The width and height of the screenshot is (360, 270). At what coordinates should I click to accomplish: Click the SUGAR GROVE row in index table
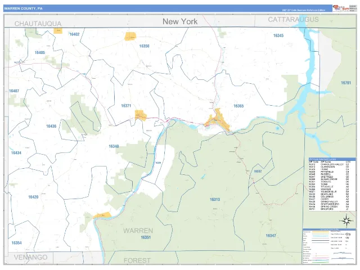[x=330, y=179]
